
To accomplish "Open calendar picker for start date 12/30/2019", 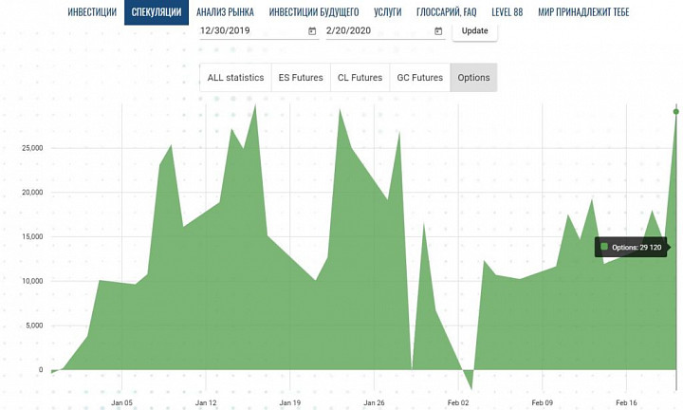I will pos(312,31).
